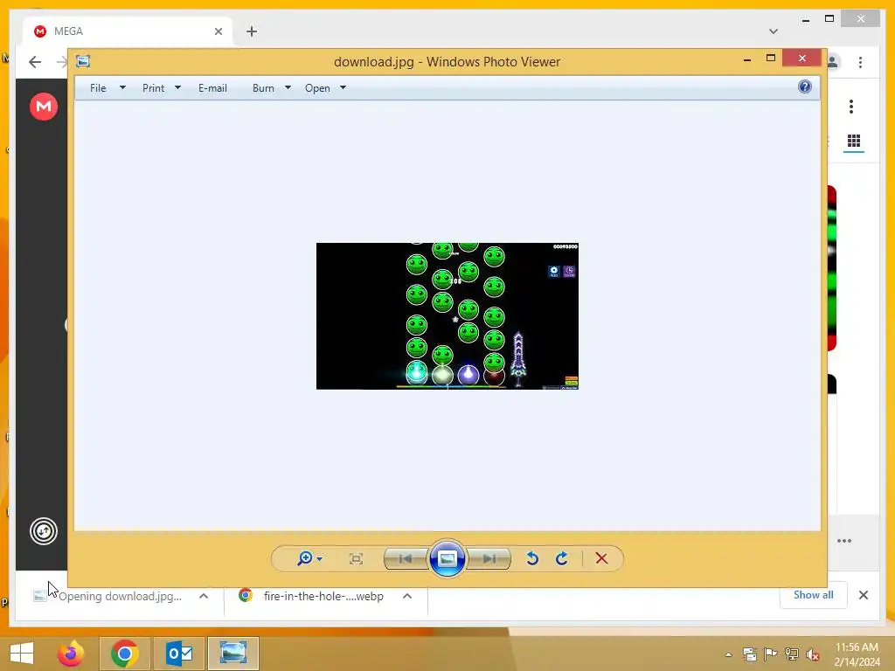The width and height of the screenshot is (895, 671).
Task: Click the muted volume tray icon
Action: (x=813, y=654)
